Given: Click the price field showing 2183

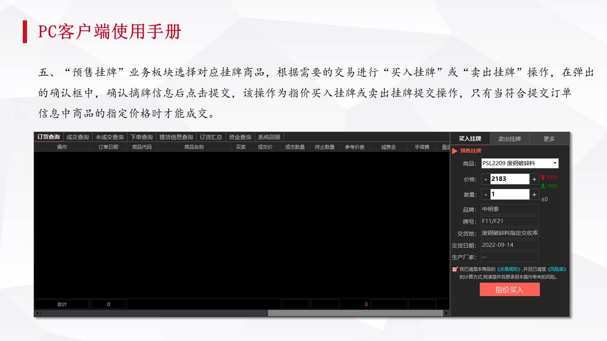Looking at the screenshot, I should pos(510,179).
